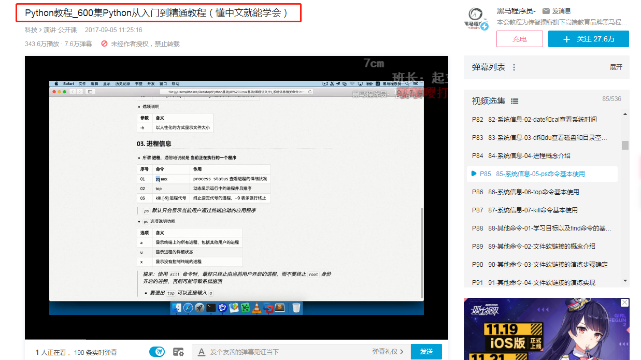Click the 弹幕列表 heading
This screenshot has height=360, width=641.
[x=488, y=67]
